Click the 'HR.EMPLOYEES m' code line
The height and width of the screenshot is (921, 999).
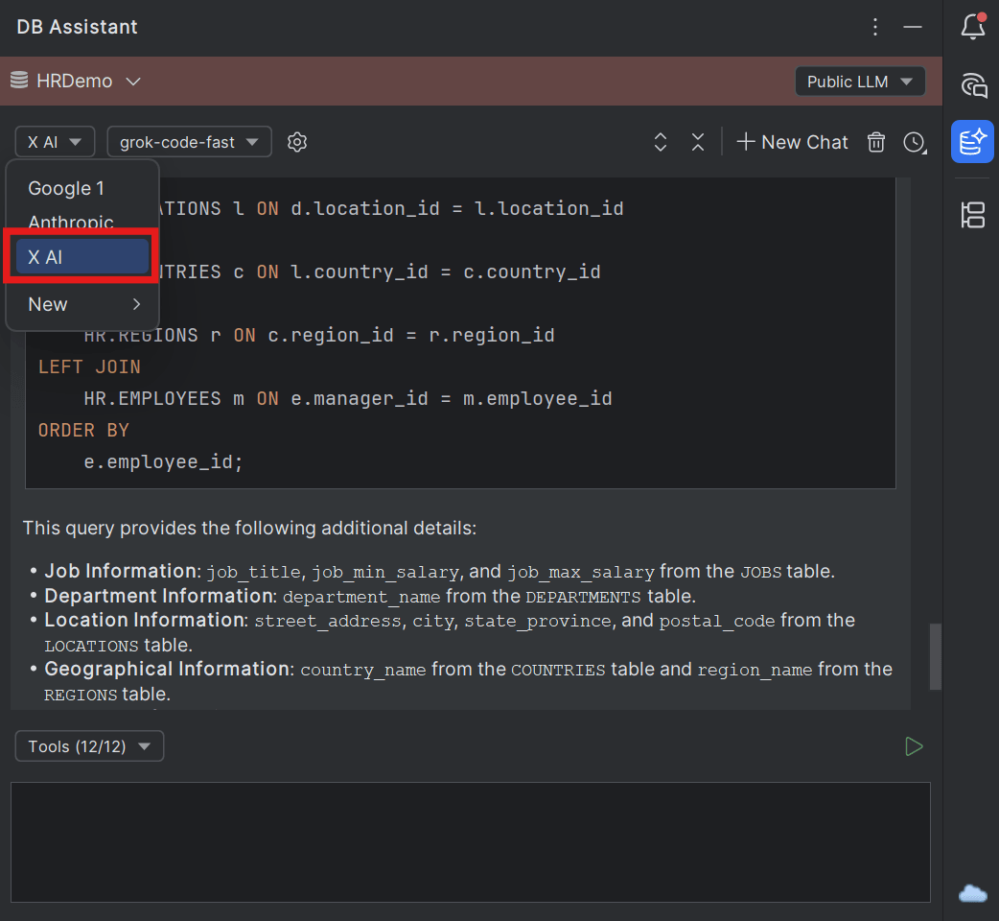(x=348, y=399)
